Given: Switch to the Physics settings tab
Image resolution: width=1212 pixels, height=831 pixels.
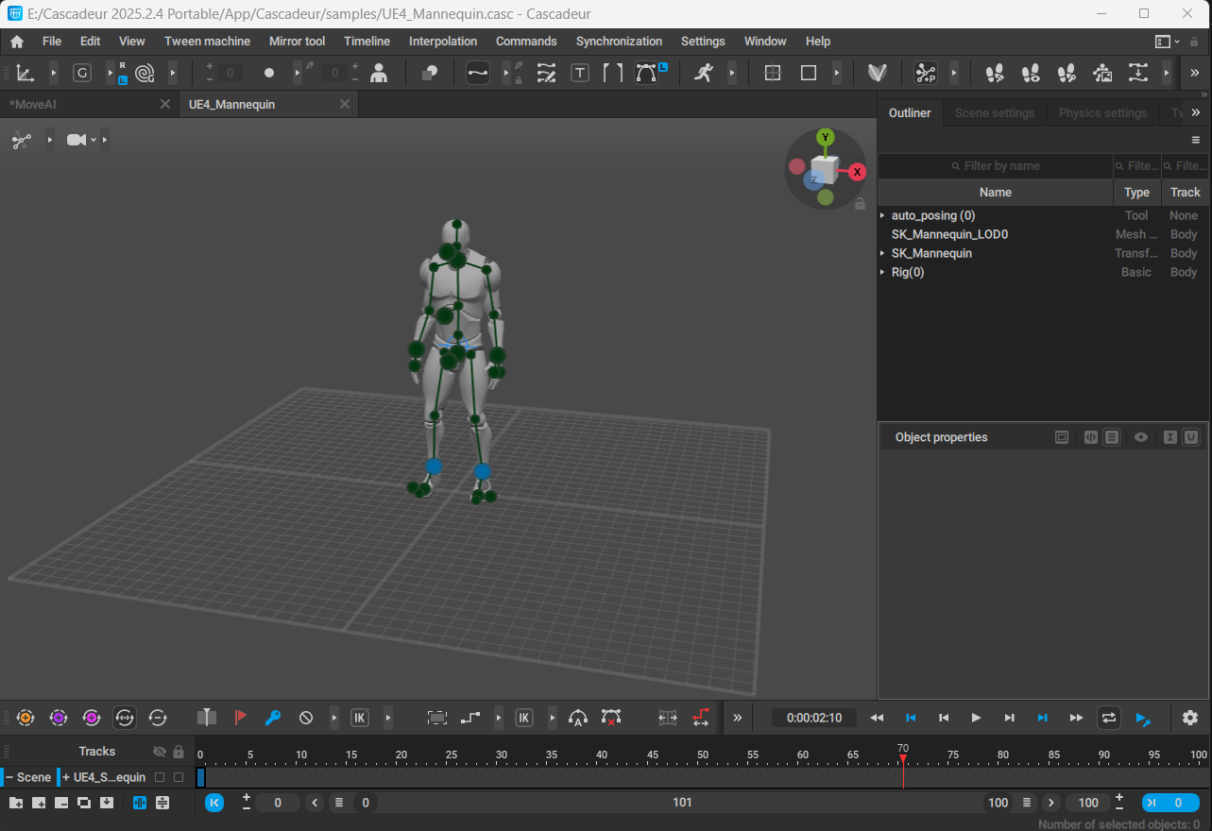Looking at the screenshot, I should click(x=1102, y=112).
